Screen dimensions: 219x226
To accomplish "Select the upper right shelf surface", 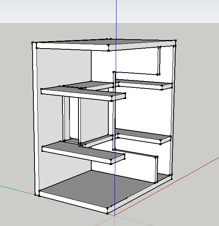I will click(x=144, y=82).
